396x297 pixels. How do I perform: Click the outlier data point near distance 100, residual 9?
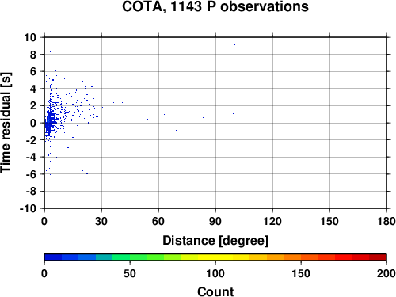click(x=234, y=45)
